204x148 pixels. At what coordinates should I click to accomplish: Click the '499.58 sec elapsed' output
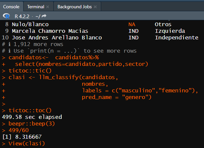(x=32, y=117)
